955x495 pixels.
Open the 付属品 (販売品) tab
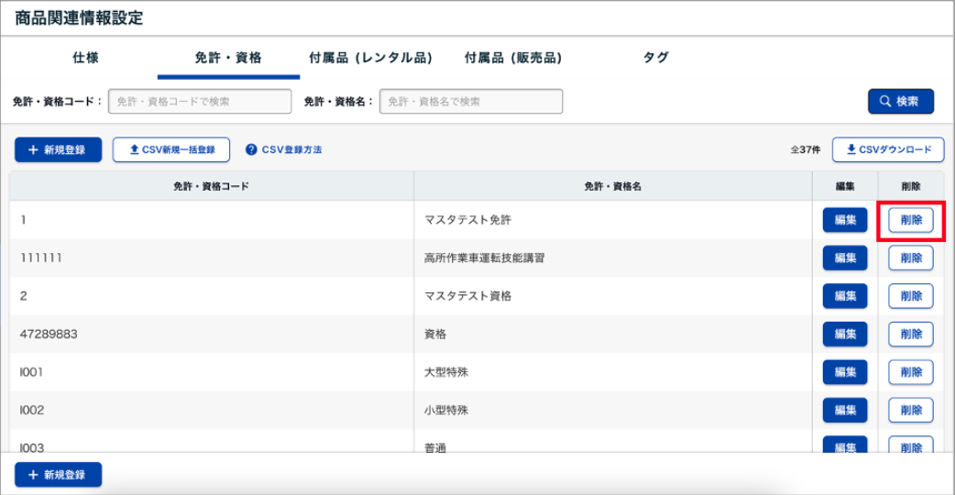click(513, 58)
